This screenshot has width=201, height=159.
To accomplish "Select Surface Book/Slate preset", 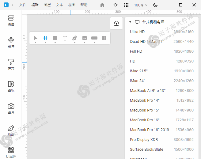I will [162, 150].
